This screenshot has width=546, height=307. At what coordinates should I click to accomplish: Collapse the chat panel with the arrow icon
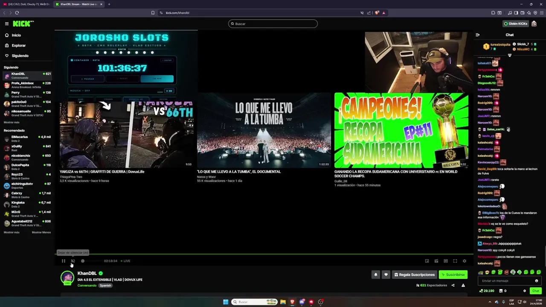(478, 35)
